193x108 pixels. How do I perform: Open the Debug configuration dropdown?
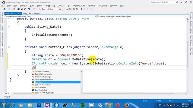click(52, 9)
